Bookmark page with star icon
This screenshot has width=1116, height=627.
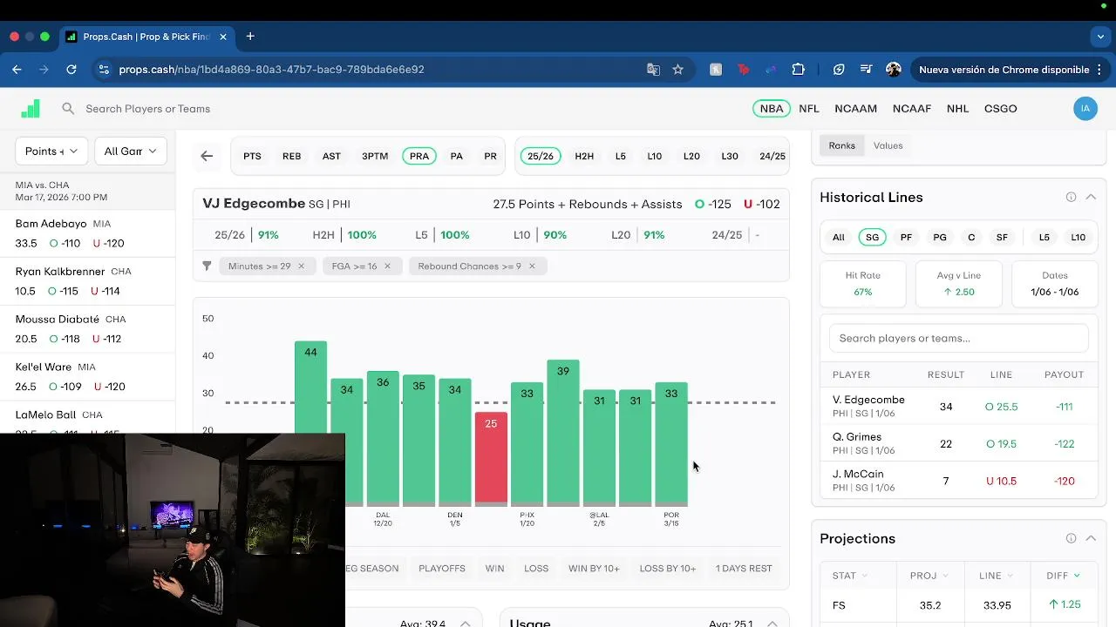click(x=677, y=70)
